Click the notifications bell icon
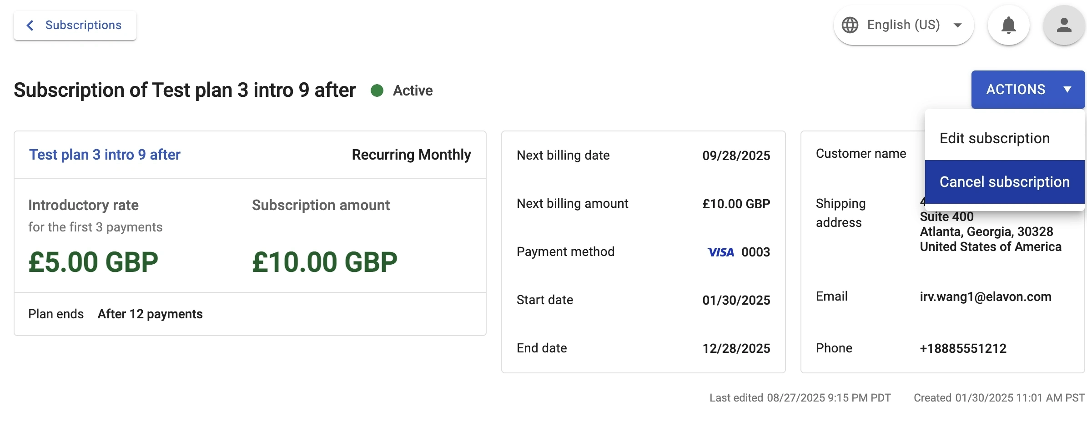1087x422 pixels. pos(1008,25)
